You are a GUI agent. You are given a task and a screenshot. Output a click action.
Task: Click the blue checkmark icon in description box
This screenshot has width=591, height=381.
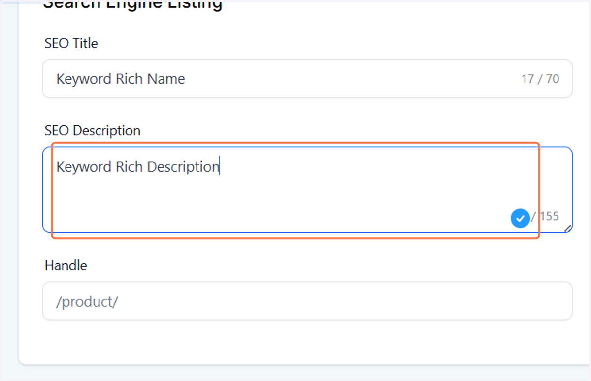[520, 218]
